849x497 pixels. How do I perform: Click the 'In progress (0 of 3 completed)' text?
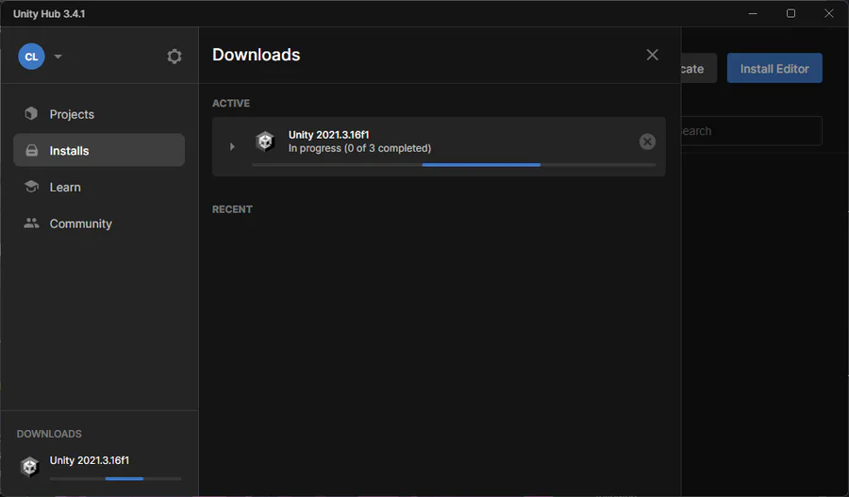[x=359, y=148]
